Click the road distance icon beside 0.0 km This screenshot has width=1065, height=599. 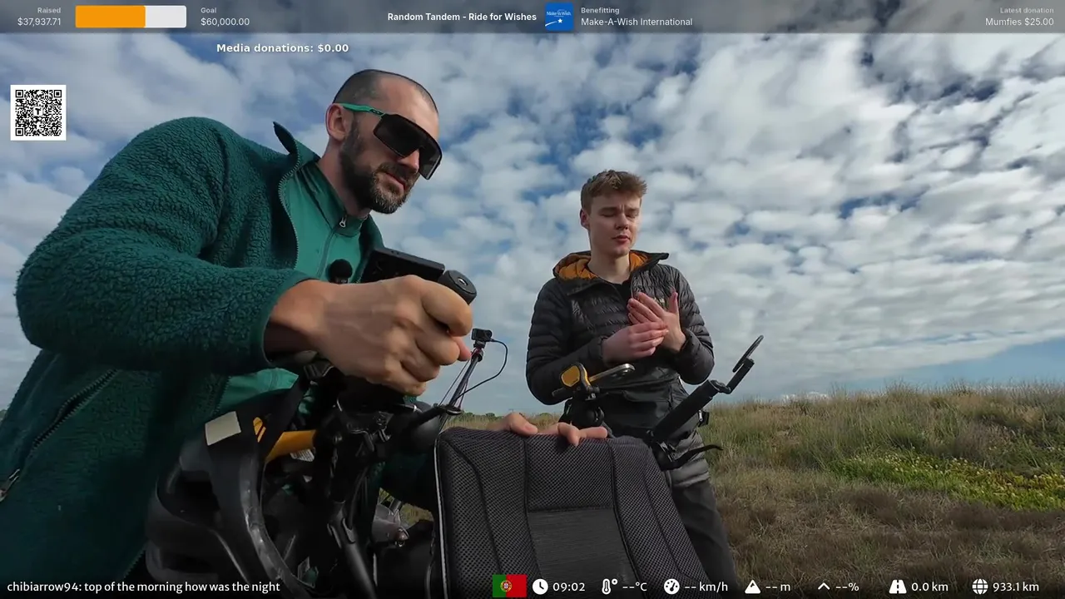tap(898, 587)
